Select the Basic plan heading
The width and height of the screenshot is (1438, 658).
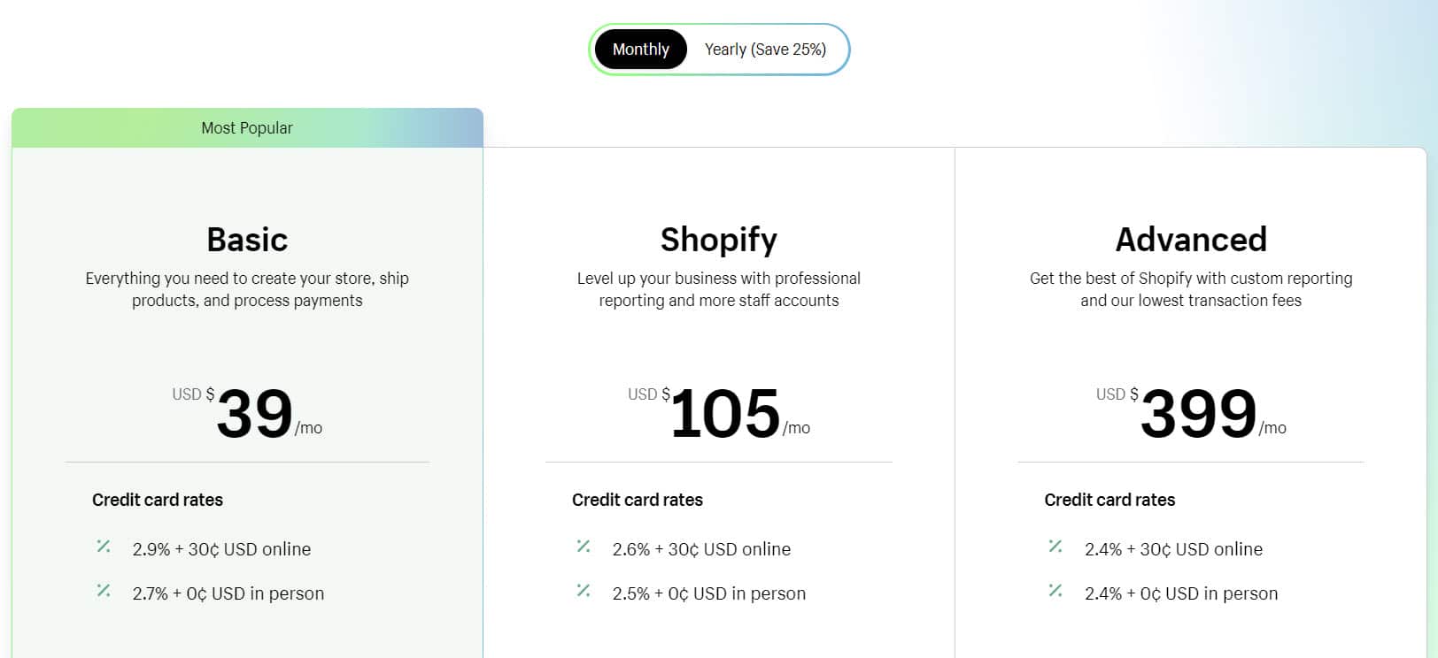point(247,240)
